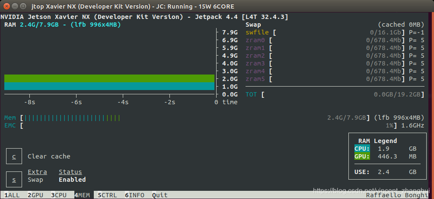Click the TOT swap total label

(x=251, y=94)
